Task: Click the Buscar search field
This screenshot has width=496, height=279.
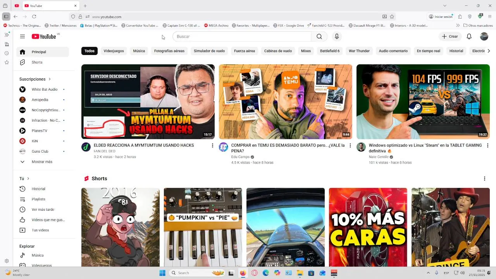Action: (242, 36)
